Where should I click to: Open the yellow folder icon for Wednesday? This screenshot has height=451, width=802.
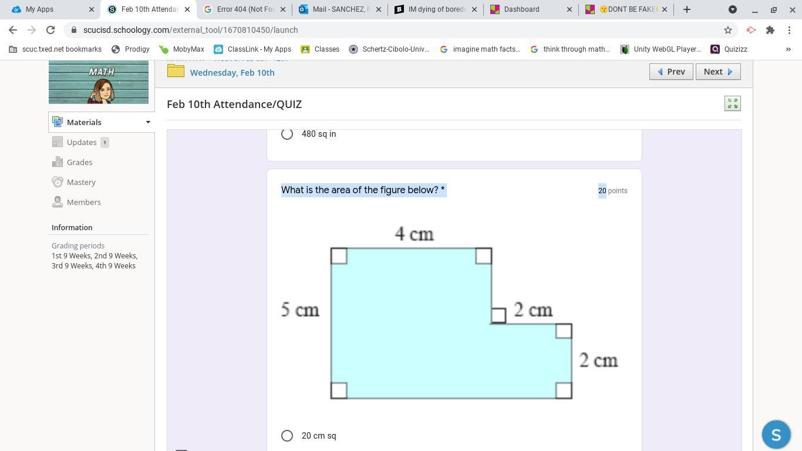point(176,71)
